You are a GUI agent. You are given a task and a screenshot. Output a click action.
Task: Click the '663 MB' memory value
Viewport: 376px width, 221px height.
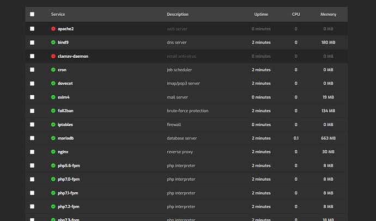click(328, 138)
